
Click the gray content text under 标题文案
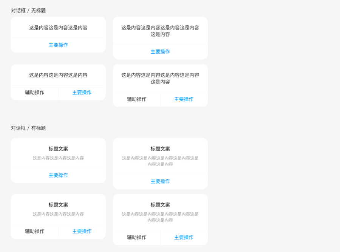point(58,158)
